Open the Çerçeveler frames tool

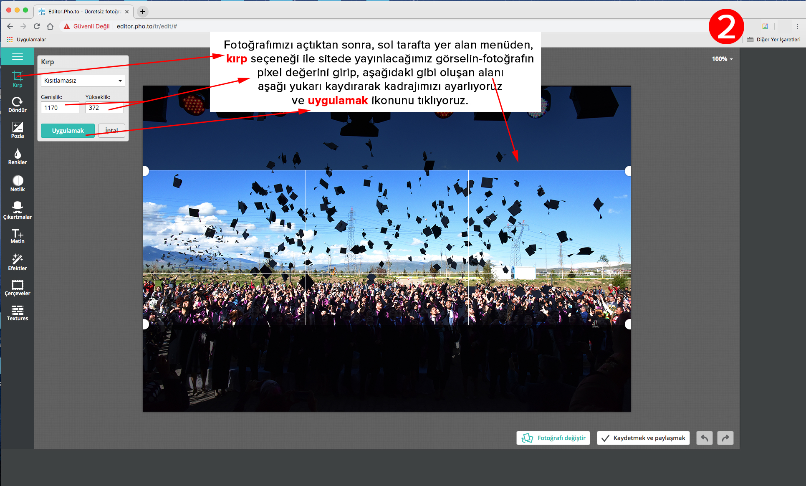[17, 288]
